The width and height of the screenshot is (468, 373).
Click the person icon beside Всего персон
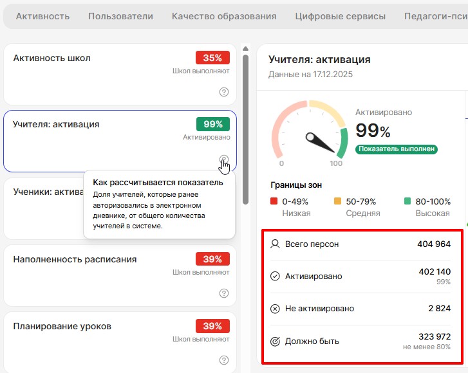coord(275,244)
